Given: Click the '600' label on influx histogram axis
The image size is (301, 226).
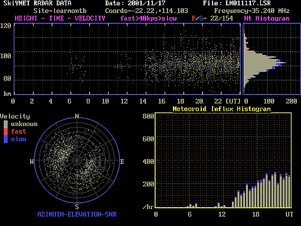Looking at the screenshot, I should [148, 139].
